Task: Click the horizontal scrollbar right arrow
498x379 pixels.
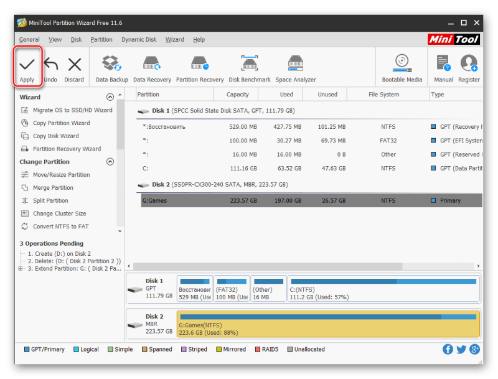Action: [478, 266]
